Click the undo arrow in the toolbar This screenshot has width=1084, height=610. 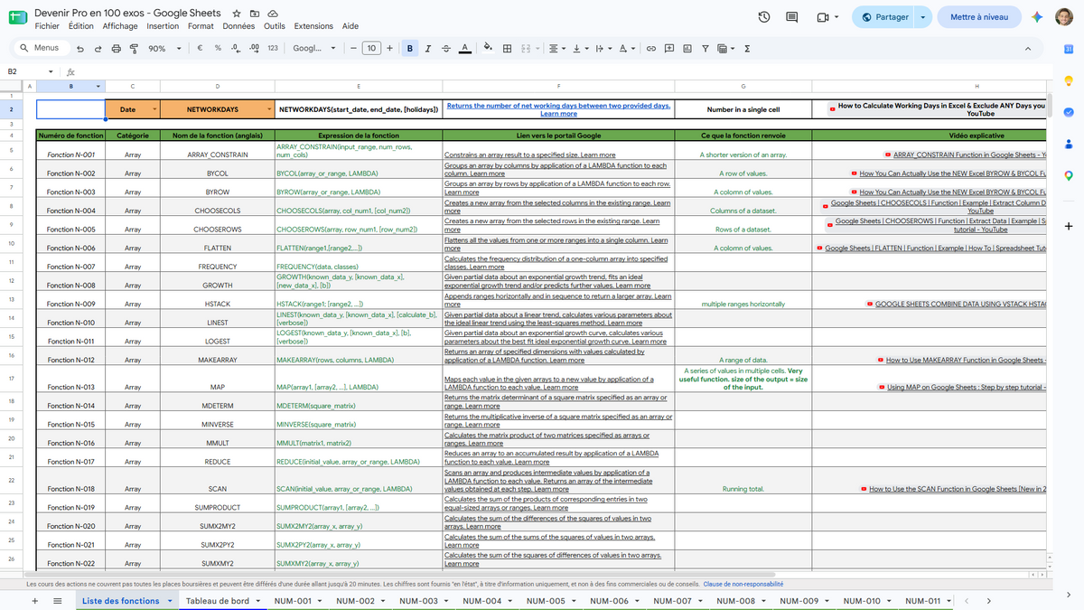(x=80, y=49)
